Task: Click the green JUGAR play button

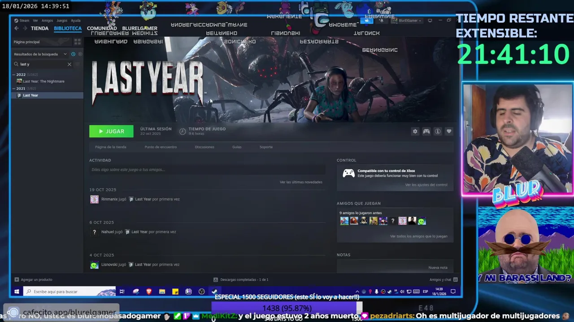Action: click(x=111, y=131)
